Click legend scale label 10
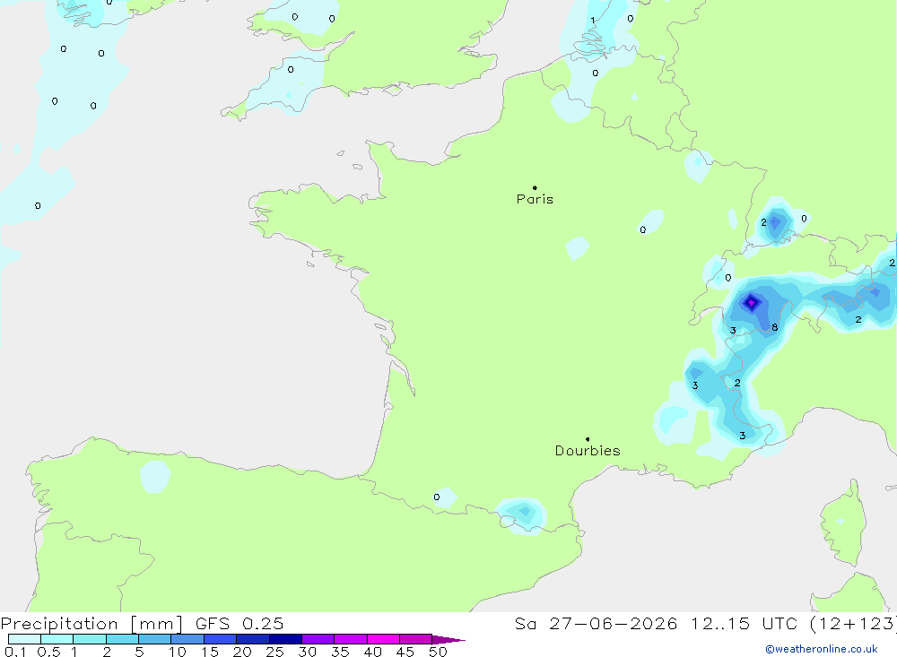The image size is (897, 657). pyautogui.click(x=178, y=652)
